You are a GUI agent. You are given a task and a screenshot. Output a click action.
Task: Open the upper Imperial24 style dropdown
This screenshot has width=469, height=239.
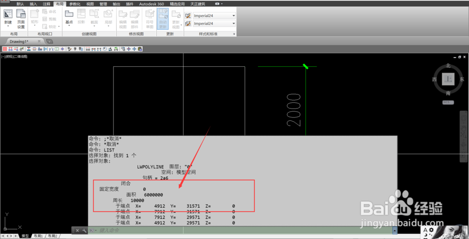pos(234,15)
